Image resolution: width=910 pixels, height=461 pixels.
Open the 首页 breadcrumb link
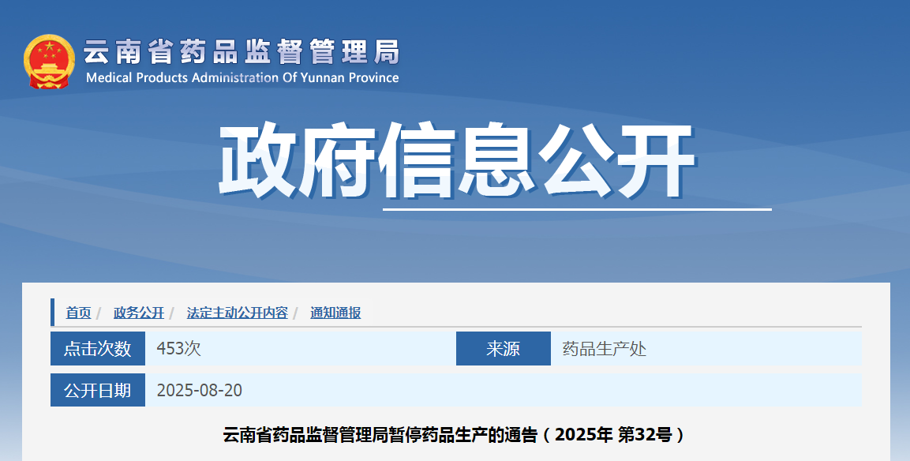click(x=78, y=313)
